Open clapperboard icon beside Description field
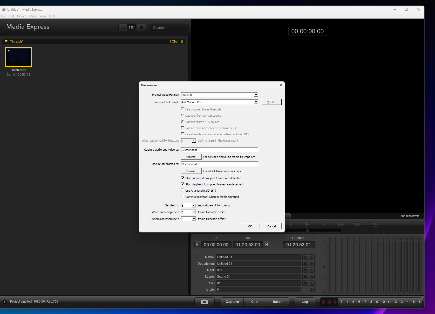 click(305, 263)
